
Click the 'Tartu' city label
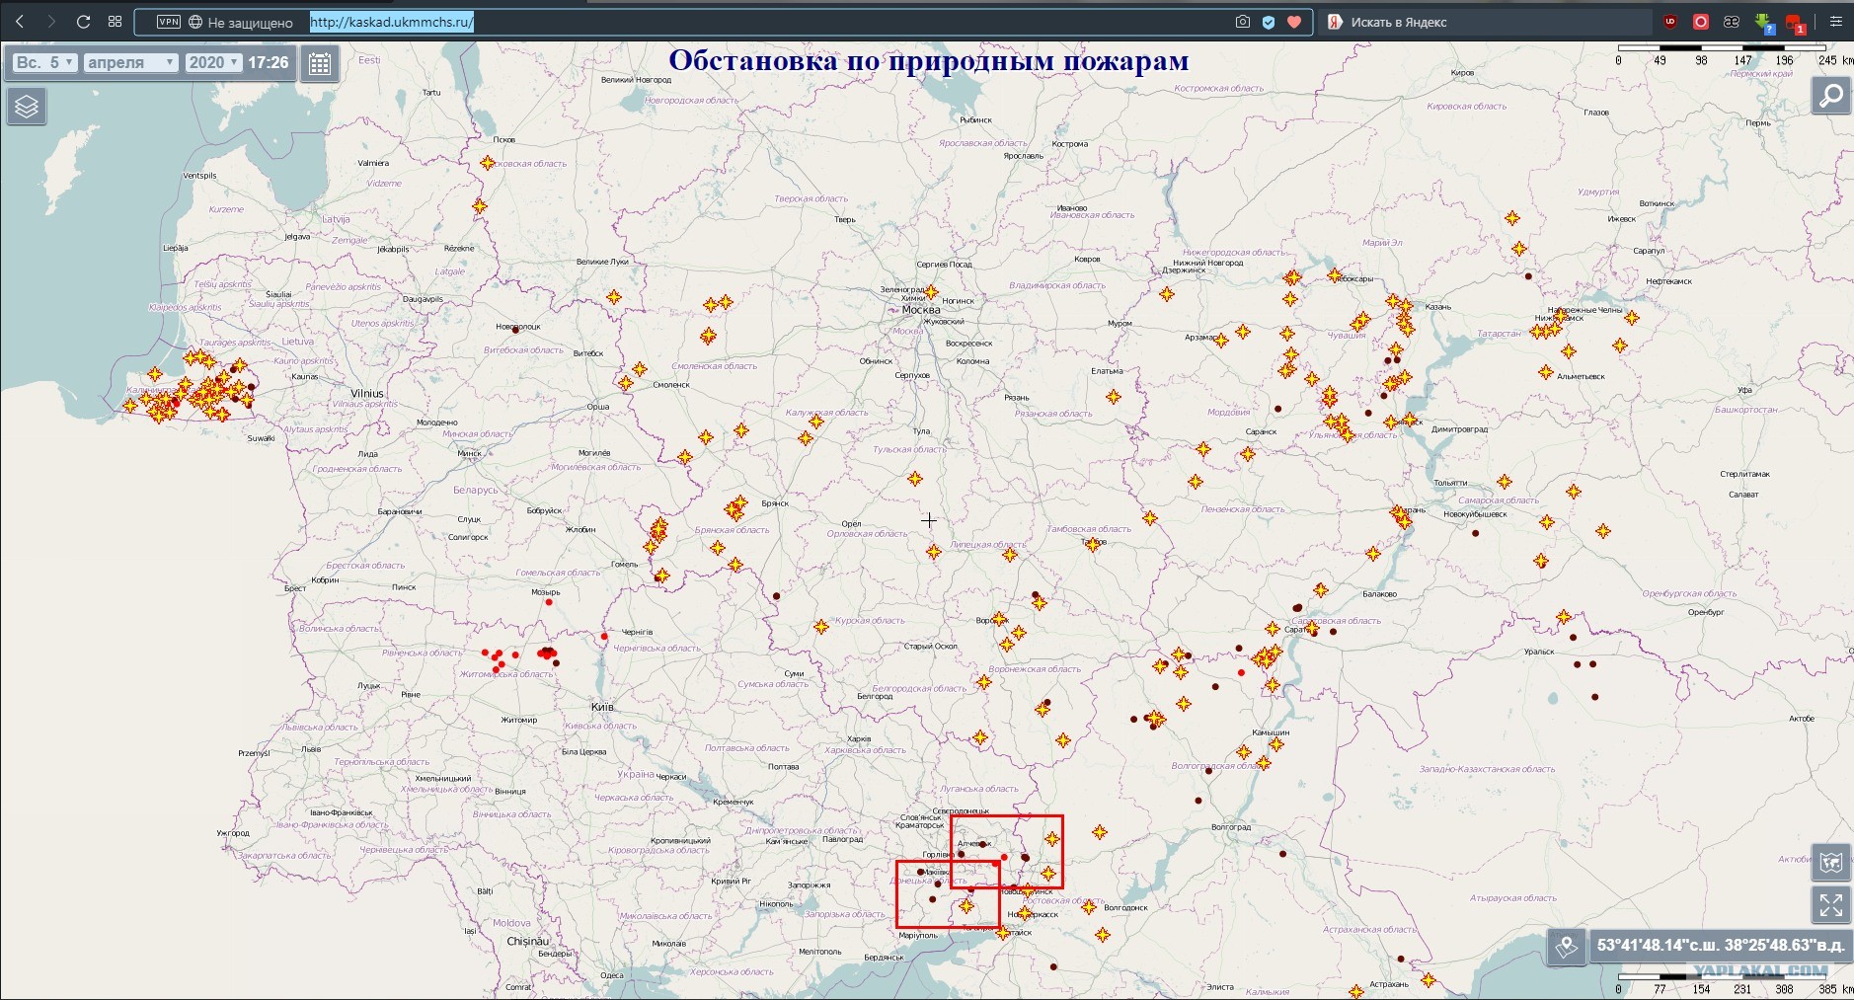(431, 93)
